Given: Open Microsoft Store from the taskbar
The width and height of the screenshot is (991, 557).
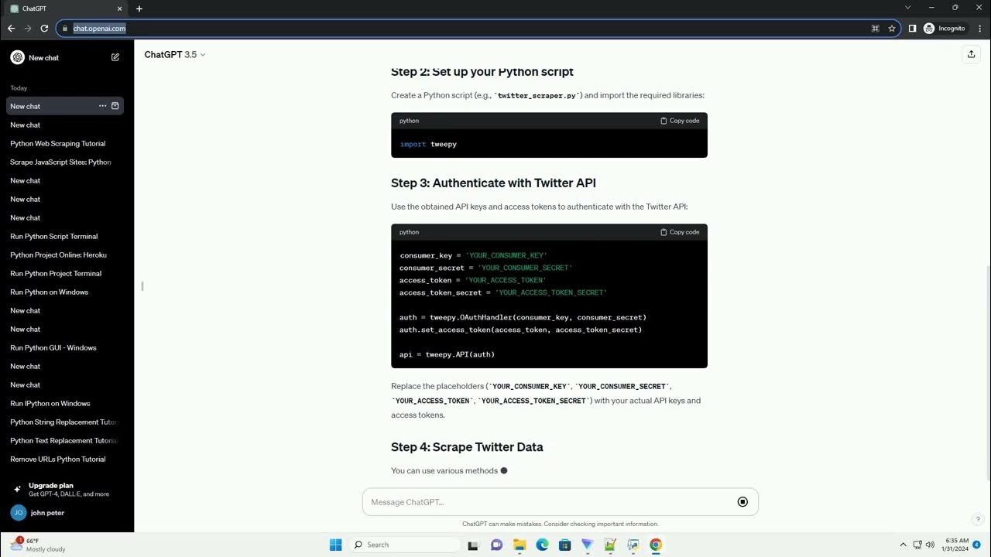Looking at the screenshot, I should pyautogui.click(x=565, y=545).
